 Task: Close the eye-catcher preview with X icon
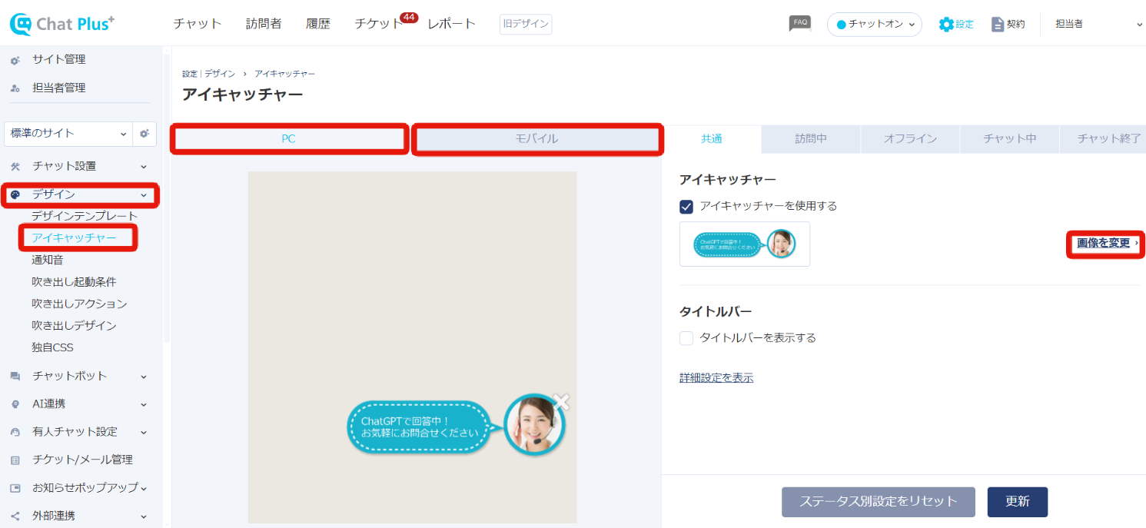(562, 401)
